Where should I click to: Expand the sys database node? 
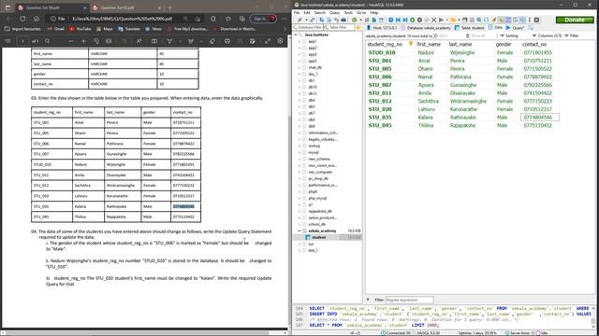[299, 244]
